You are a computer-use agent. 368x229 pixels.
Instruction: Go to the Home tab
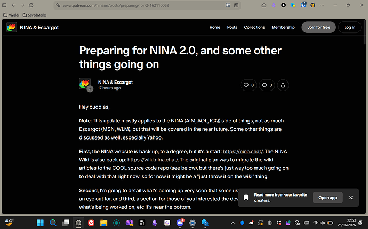click(x=215, y=27)
